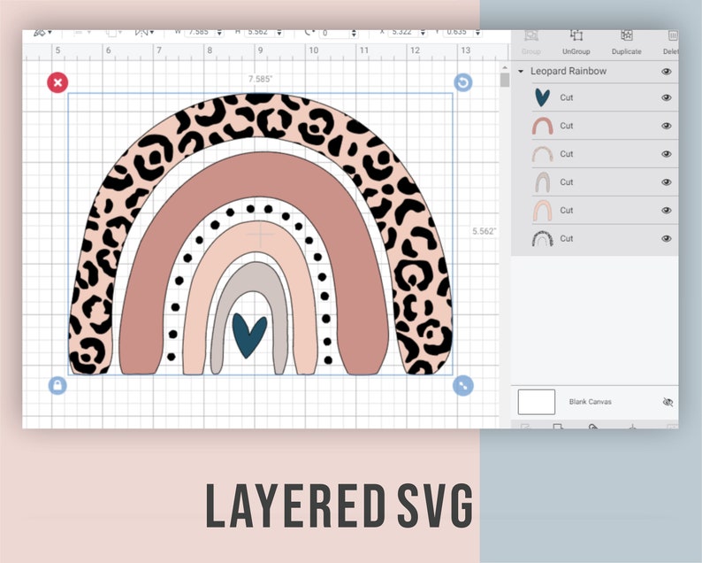The height and width of the screenshot is (563, 702).
Task: Hide the leopard arch Cut layer
Action: (x=666, y=238)
